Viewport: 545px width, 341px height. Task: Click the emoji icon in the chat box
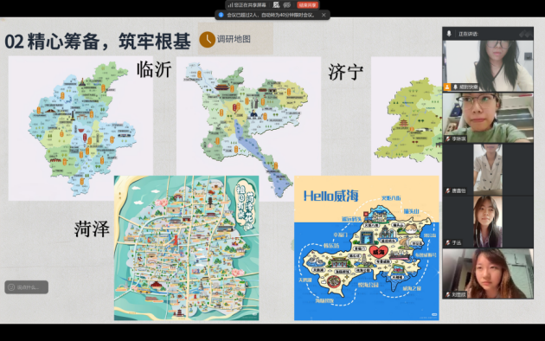(x=11, y=287)
